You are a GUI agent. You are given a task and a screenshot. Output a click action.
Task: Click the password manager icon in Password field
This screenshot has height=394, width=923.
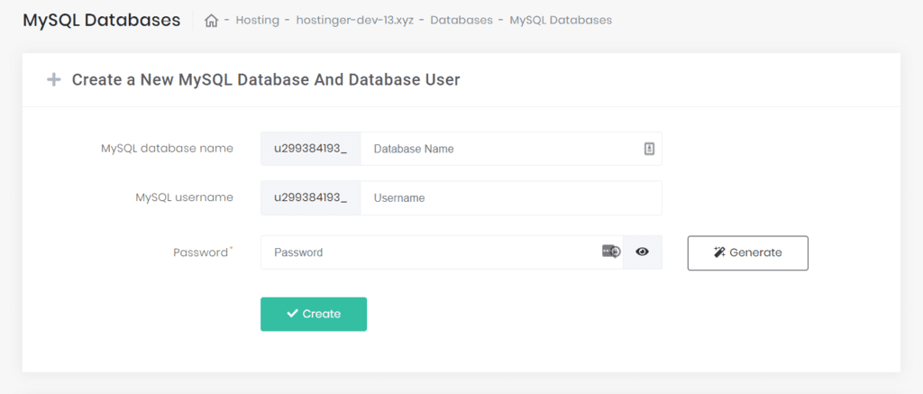(x=611, y=252)
